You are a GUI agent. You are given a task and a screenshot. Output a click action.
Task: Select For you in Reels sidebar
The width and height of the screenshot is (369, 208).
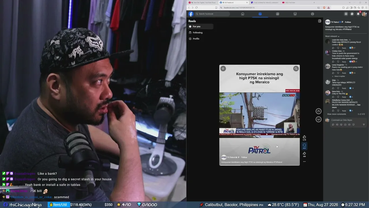pos(201,27)
